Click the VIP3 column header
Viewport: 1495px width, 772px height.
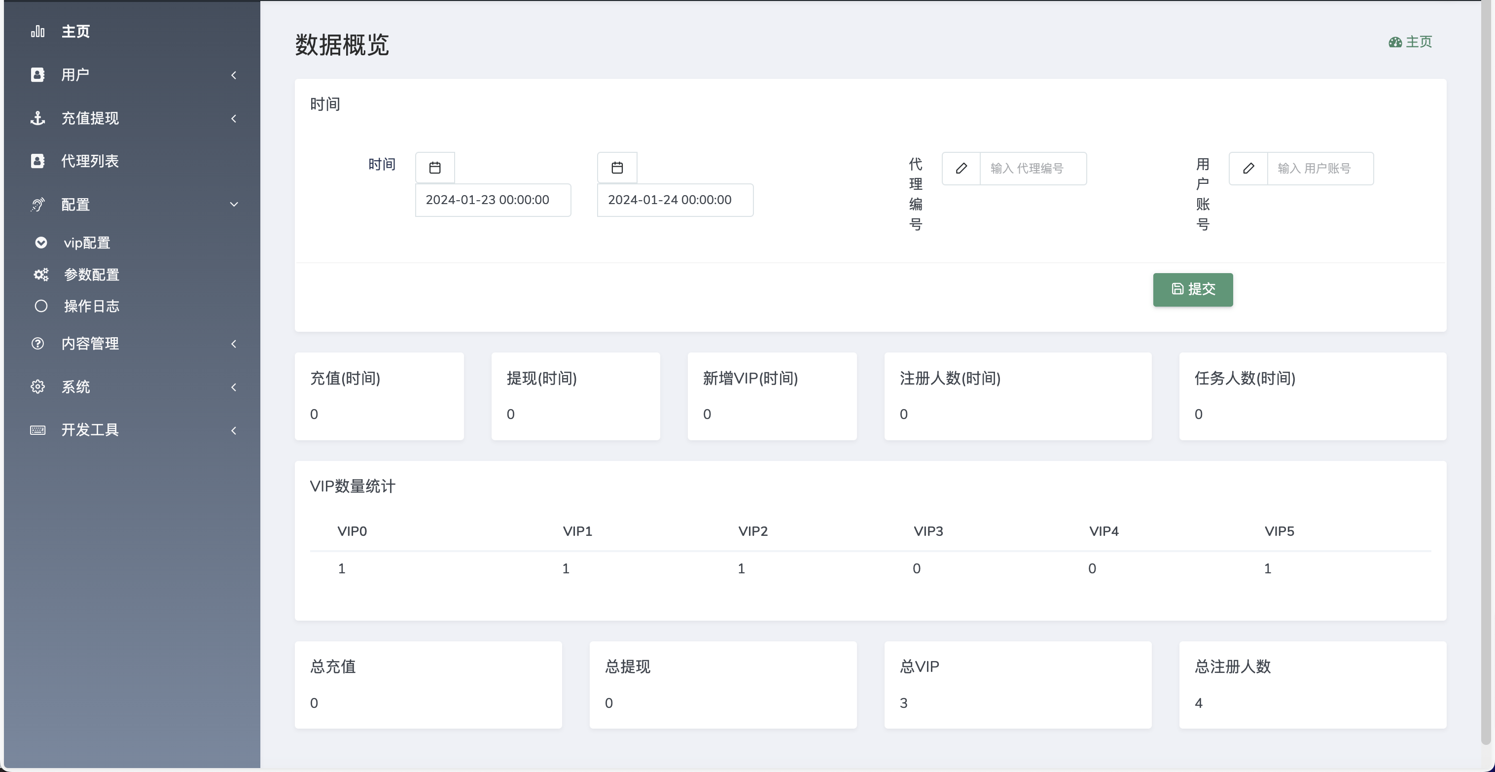[x=928, y=531]
